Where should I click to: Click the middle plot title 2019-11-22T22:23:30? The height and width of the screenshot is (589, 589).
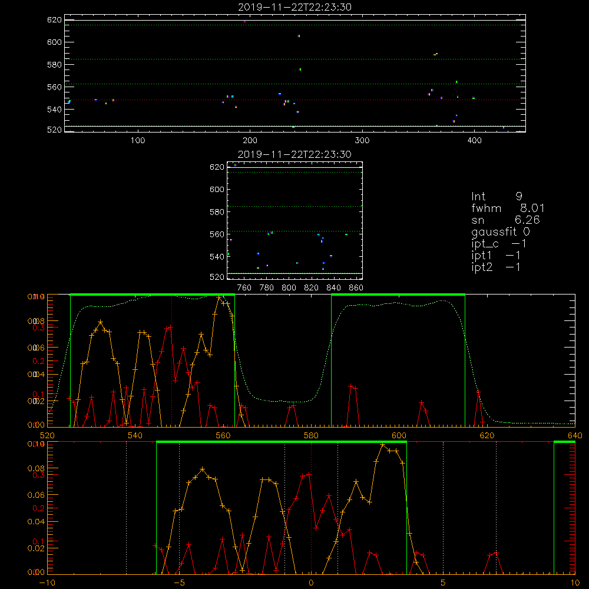click(x=294, y=154)
